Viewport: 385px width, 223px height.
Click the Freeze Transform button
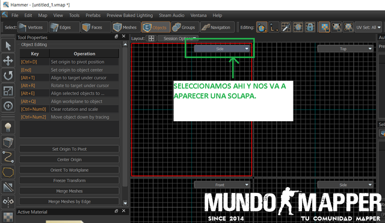69,180
